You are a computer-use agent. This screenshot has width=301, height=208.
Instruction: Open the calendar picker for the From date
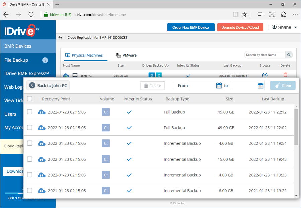pyautogui.click(x=219, y=85)
